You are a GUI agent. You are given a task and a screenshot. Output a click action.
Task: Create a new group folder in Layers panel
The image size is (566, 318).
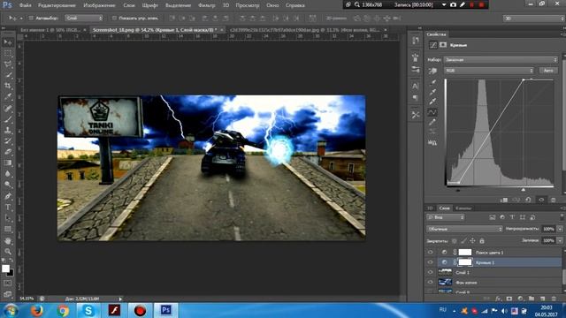tap(532, 299)
